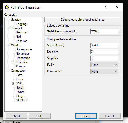Open the SUPDUP settings category
The height and width of the screenshot is (123, 128).
click(22, 100)
